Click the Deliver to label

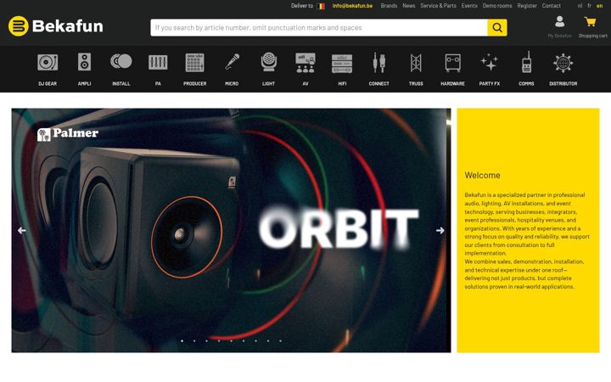302,6
